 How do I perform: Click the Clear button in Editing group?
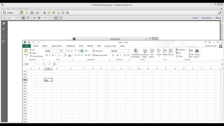180,56
